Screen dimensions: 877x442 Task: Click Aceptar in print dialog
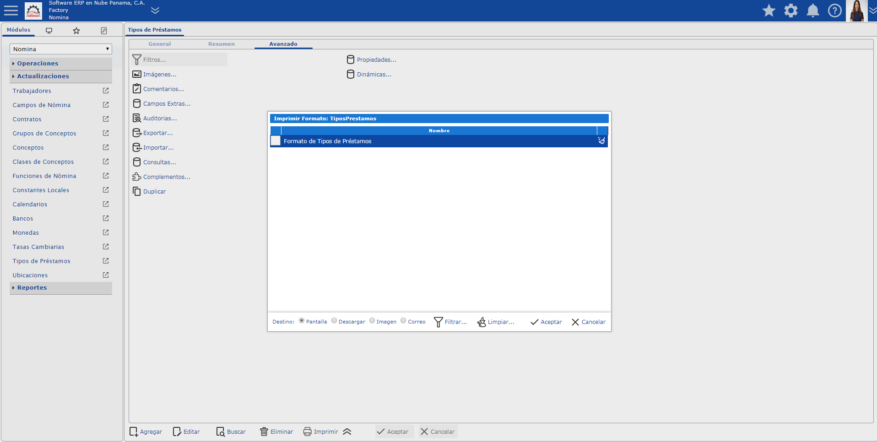click(546, 322)
